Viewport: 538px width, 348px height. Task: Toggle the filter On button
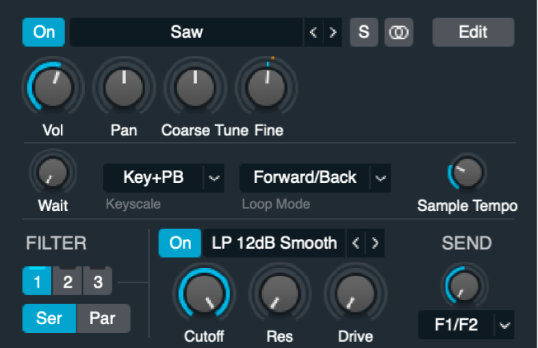[180, 243]
